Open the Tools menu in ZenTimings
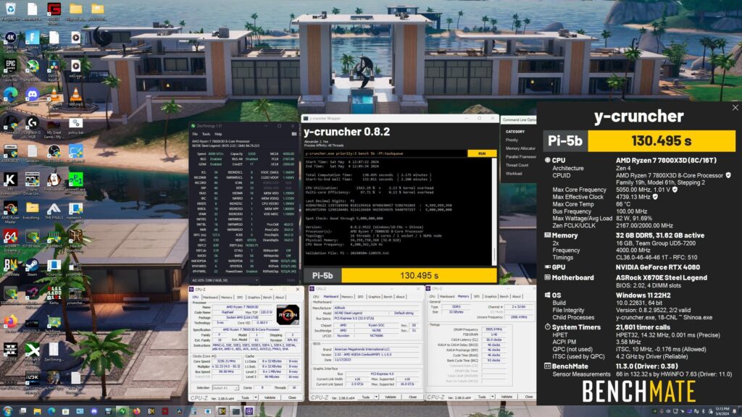Screen dimensions: 742x417 click(206, 134)
